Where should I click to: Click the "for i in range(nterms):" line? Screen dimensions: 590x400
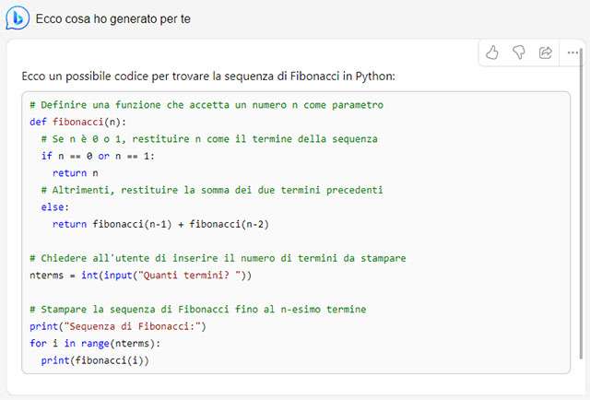coord(95,343)
